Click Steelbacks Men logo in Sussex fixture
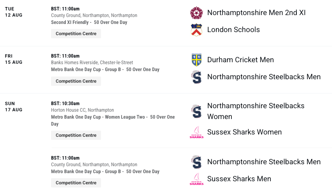This screenshot has width=332, height=194. (197, 162)
